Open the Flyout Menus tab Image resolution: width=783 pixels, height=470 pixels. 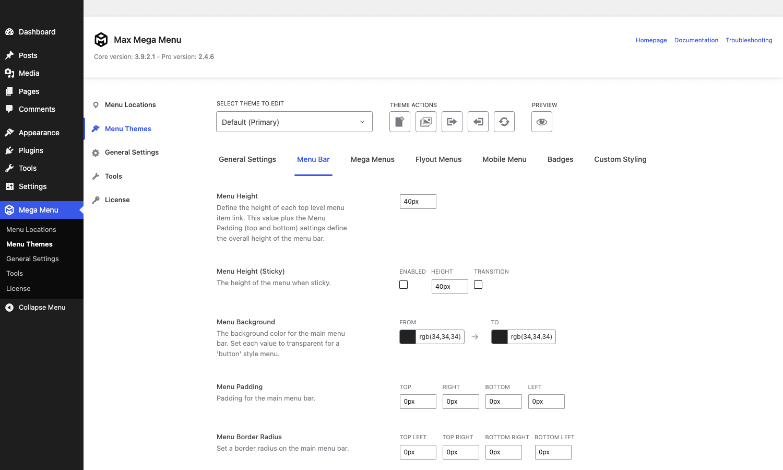click(x=438, y=159)
